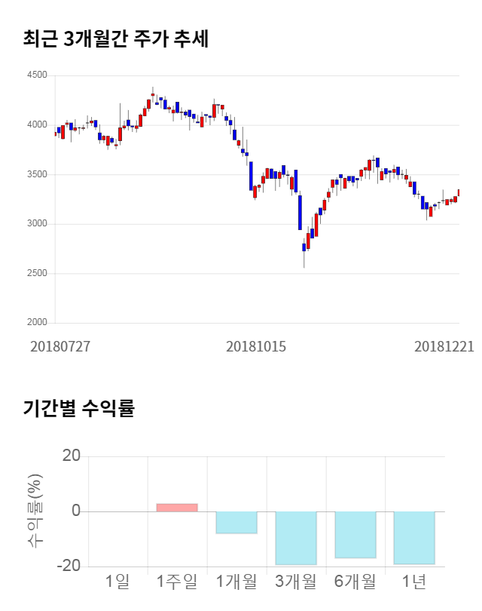Image resolution: width=482 pixels, height=611 pixels.
Task: Click the blue 1년 return bar
Action: tap(414, 538)
